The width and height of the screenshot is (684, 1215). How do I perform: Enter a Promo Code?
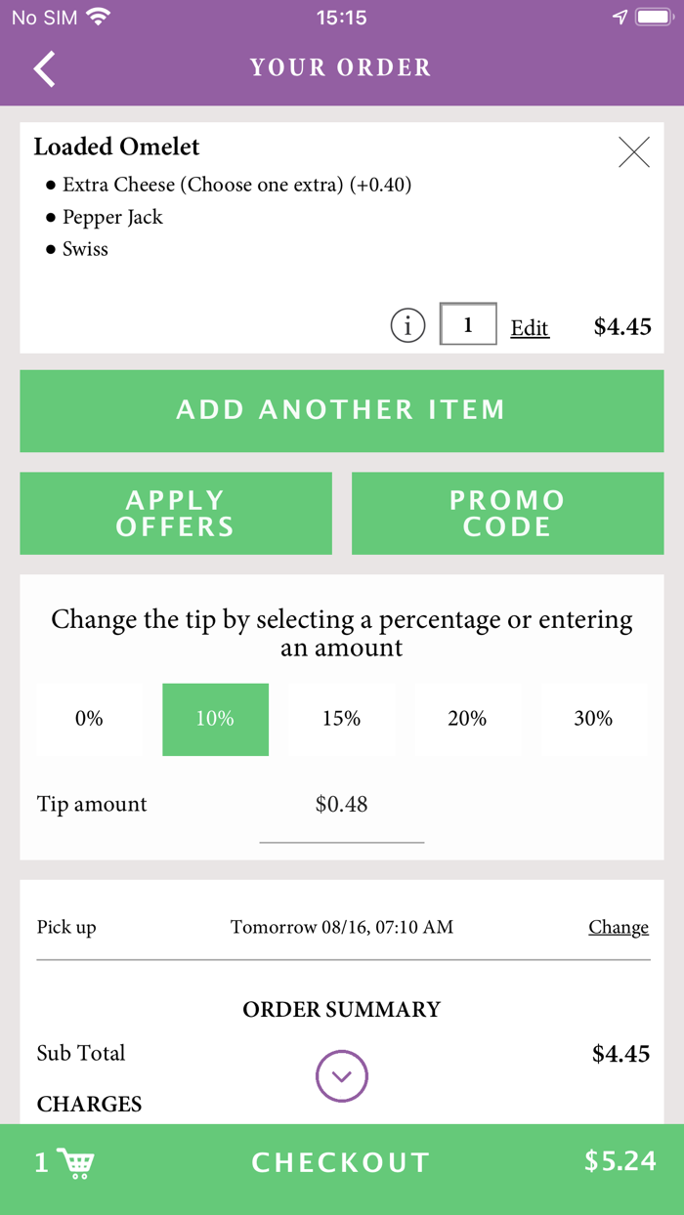click(x=507, y=514)
